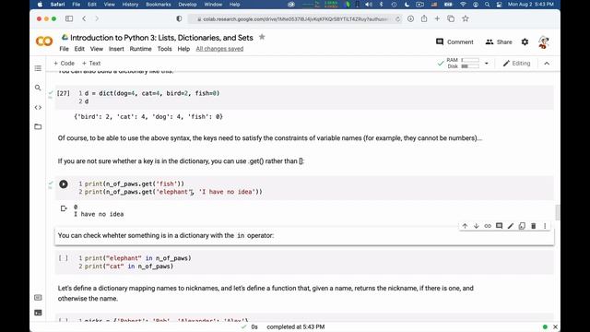Open the Files folder sidebar icon
The height and width of the screenshot is (332, 590).
(x=38, y=126)
